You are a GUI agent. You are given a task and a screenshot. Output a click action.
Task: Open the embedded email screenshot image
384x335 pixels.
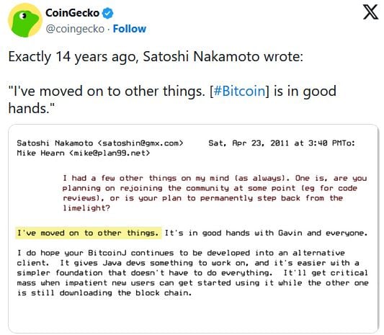click(x=193, y=228)
